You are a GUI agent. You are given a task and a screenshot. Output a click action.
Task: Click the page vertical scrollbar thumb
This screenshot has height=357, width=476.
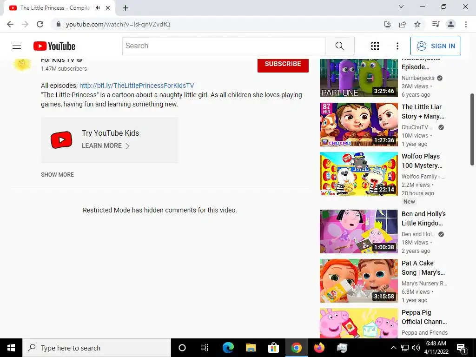pyautogui.click(x=472, y=129)
